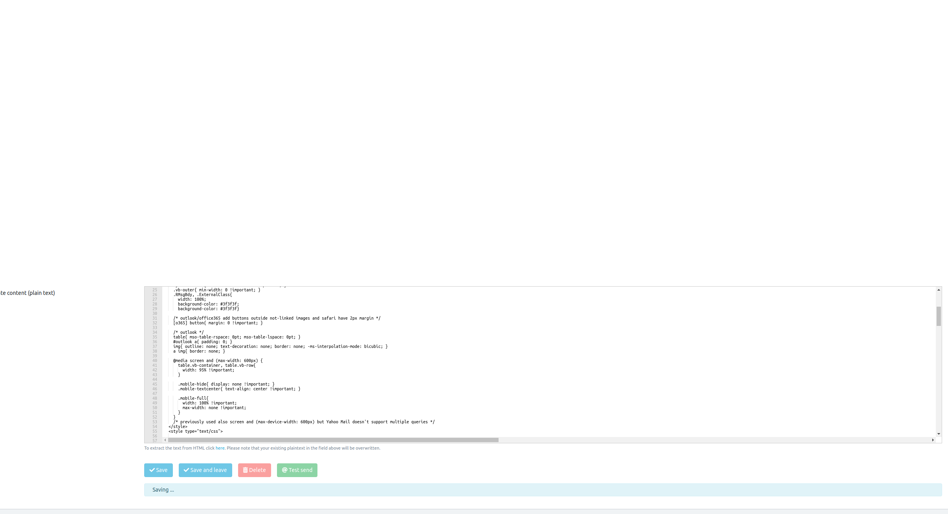Place cursor on the @media screen line
The image size is (948, 514).
(x=218, y=360)
